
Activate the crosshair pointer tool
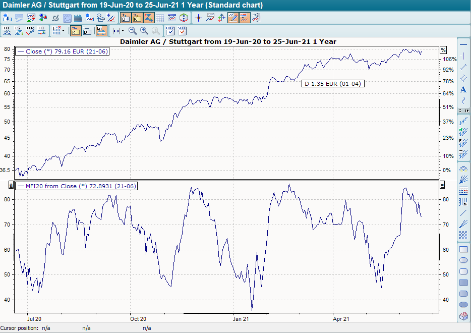[197, 17]
